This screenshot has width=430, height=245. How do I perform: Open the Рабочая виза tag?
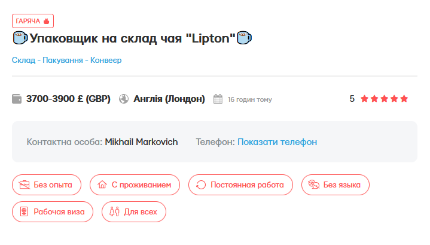pos(53,211)
